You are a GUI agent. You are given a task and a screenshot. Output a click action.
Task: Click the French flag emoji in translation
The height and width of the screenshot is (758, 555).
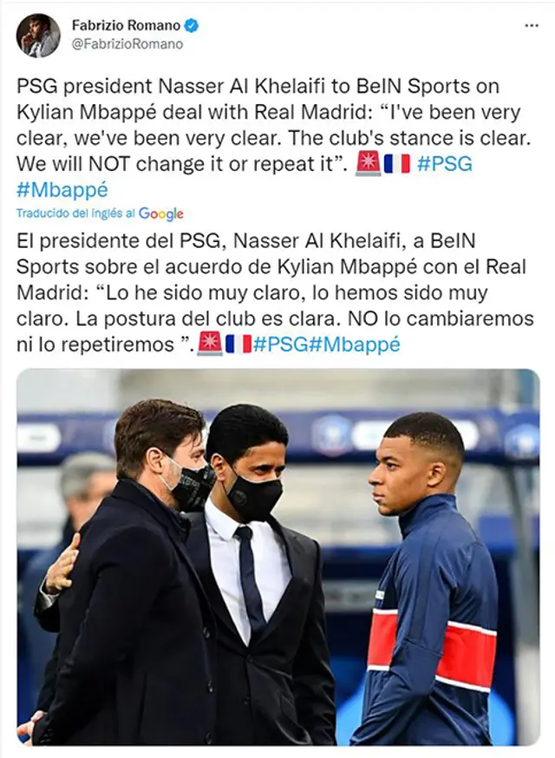tap(238, 344)
